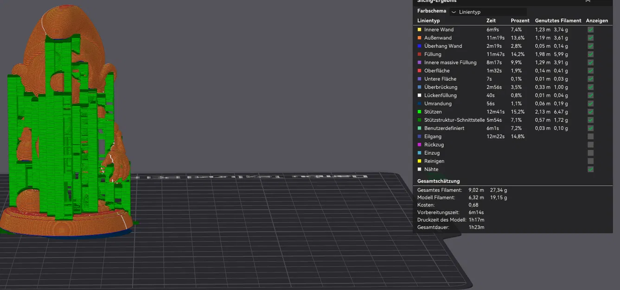Click the Stützstruktur-Schnittstelle color swatch
Screen dimensions: 620x290
(419, 120)
